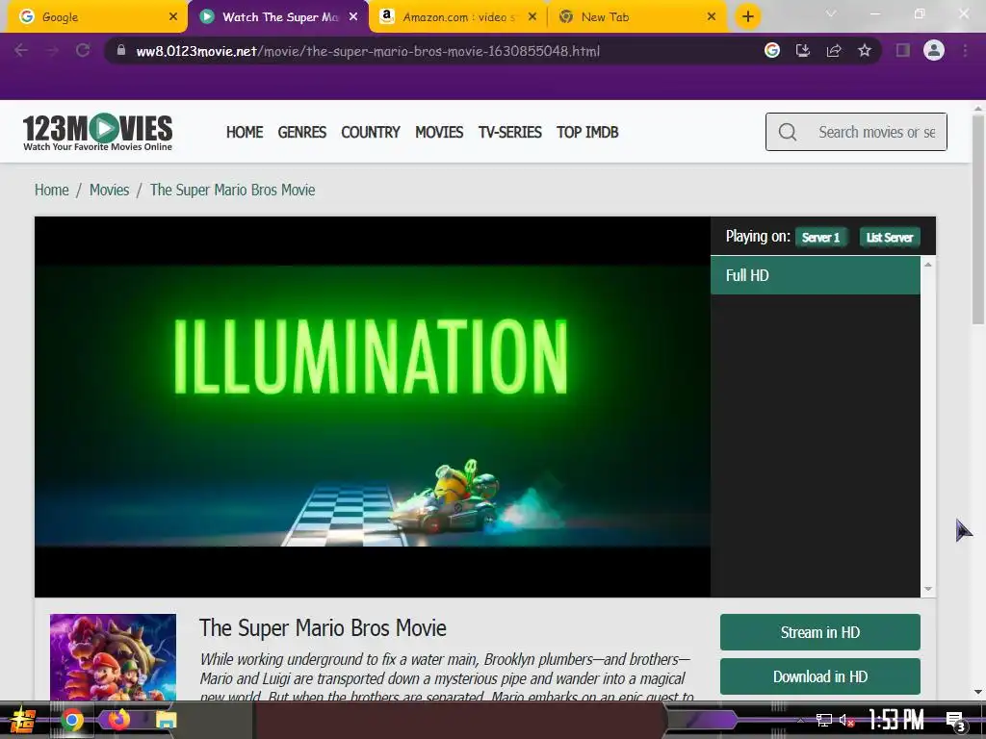Image resolution: width=986 pixels, height=739 pixels.
Task: Click the 1:53 PM taskbar clock
Action: (x=896, y=720)
